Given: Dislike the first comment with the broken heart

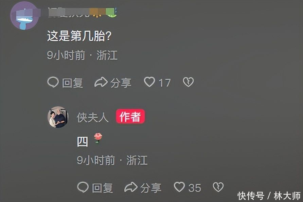Looking at the screenshot, I should pyautogui.click(x=188, y=82).
